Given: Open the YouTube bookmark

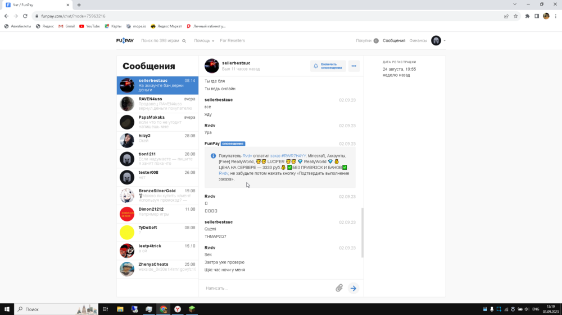Looking at the screenshot, I should (x=89, y=26).
